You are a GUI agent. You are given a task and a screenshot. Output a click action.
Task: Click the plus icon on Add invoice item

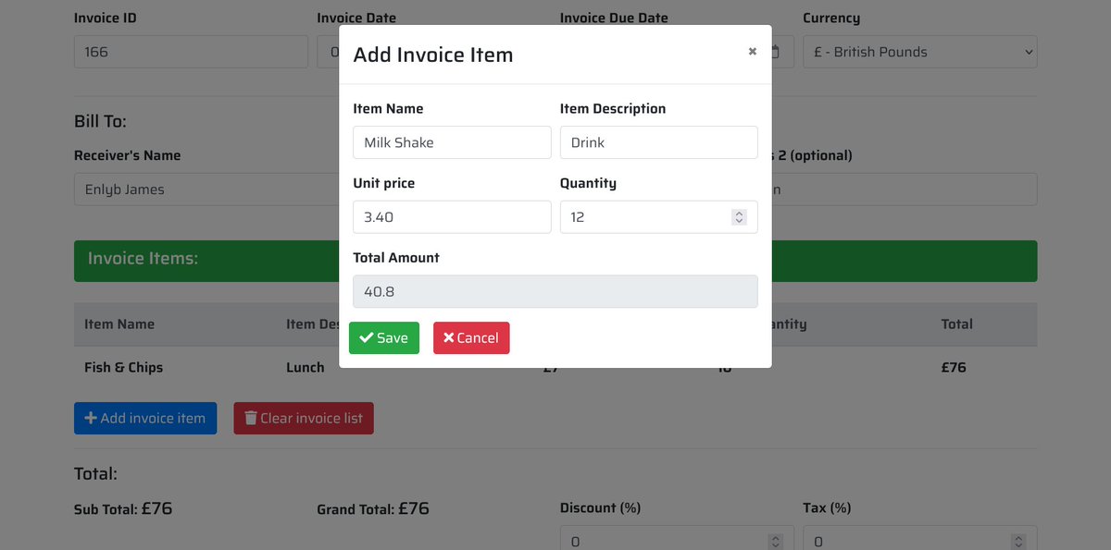91,418
